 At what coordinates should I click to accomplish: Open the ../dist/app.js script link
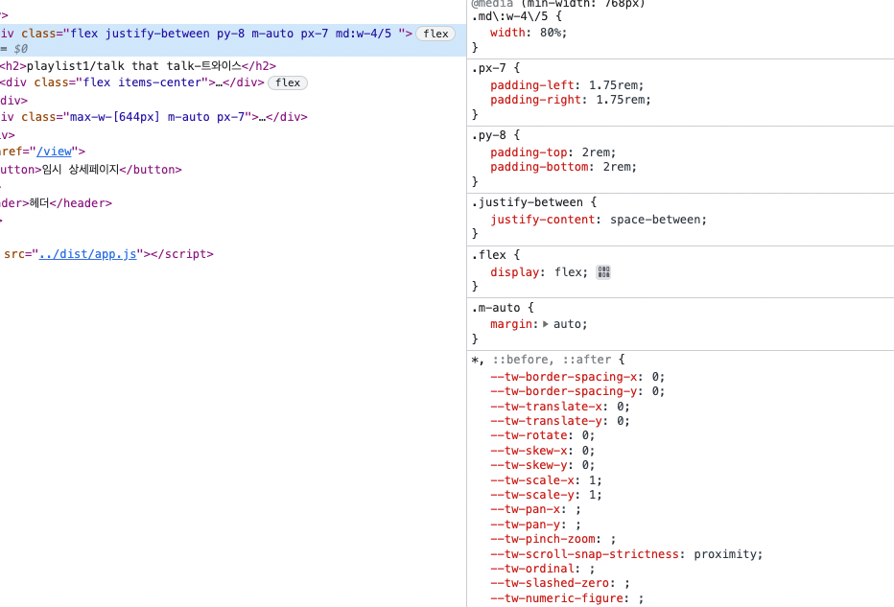(88, 253)
